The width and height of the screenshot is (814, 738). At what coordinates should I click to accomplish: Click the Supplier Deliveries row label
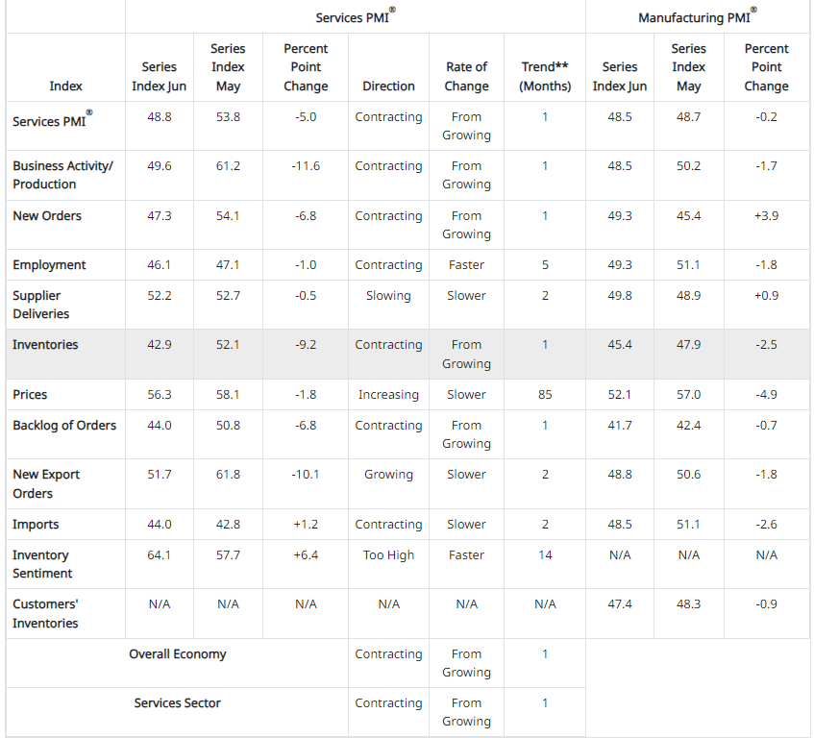(40, 305)
